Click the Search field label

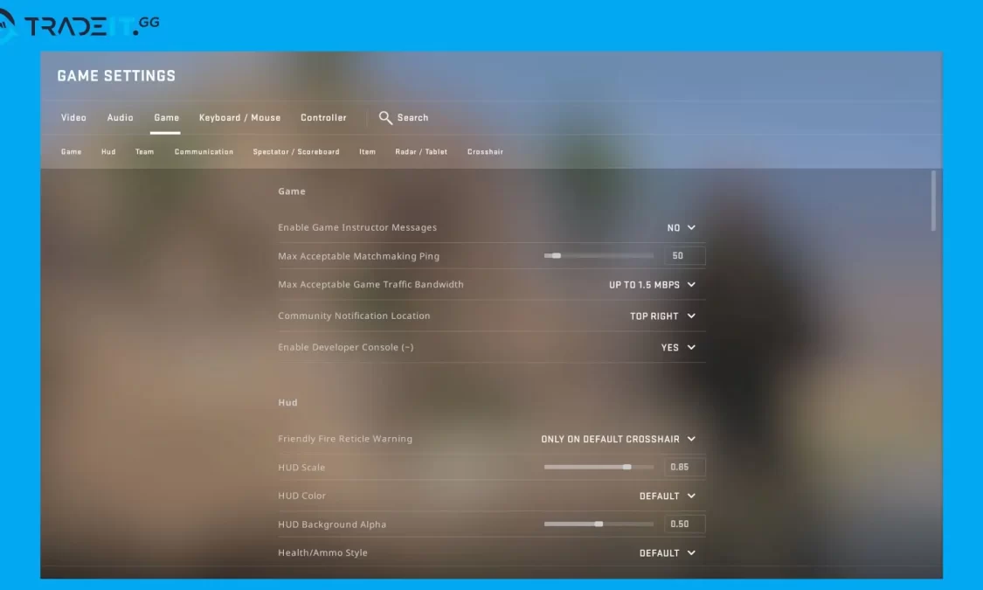[x=412, y=118]
